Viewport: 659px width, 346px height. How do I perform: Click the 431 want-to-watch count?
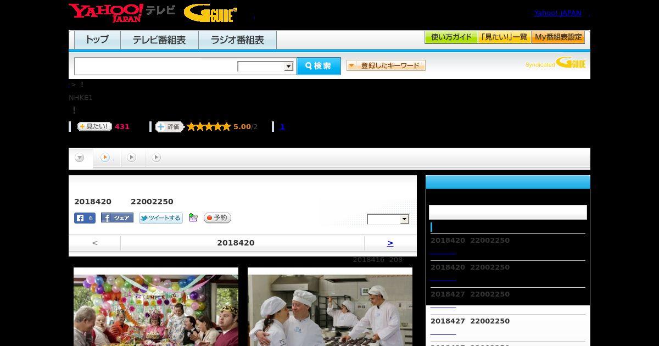pos(122,127)
